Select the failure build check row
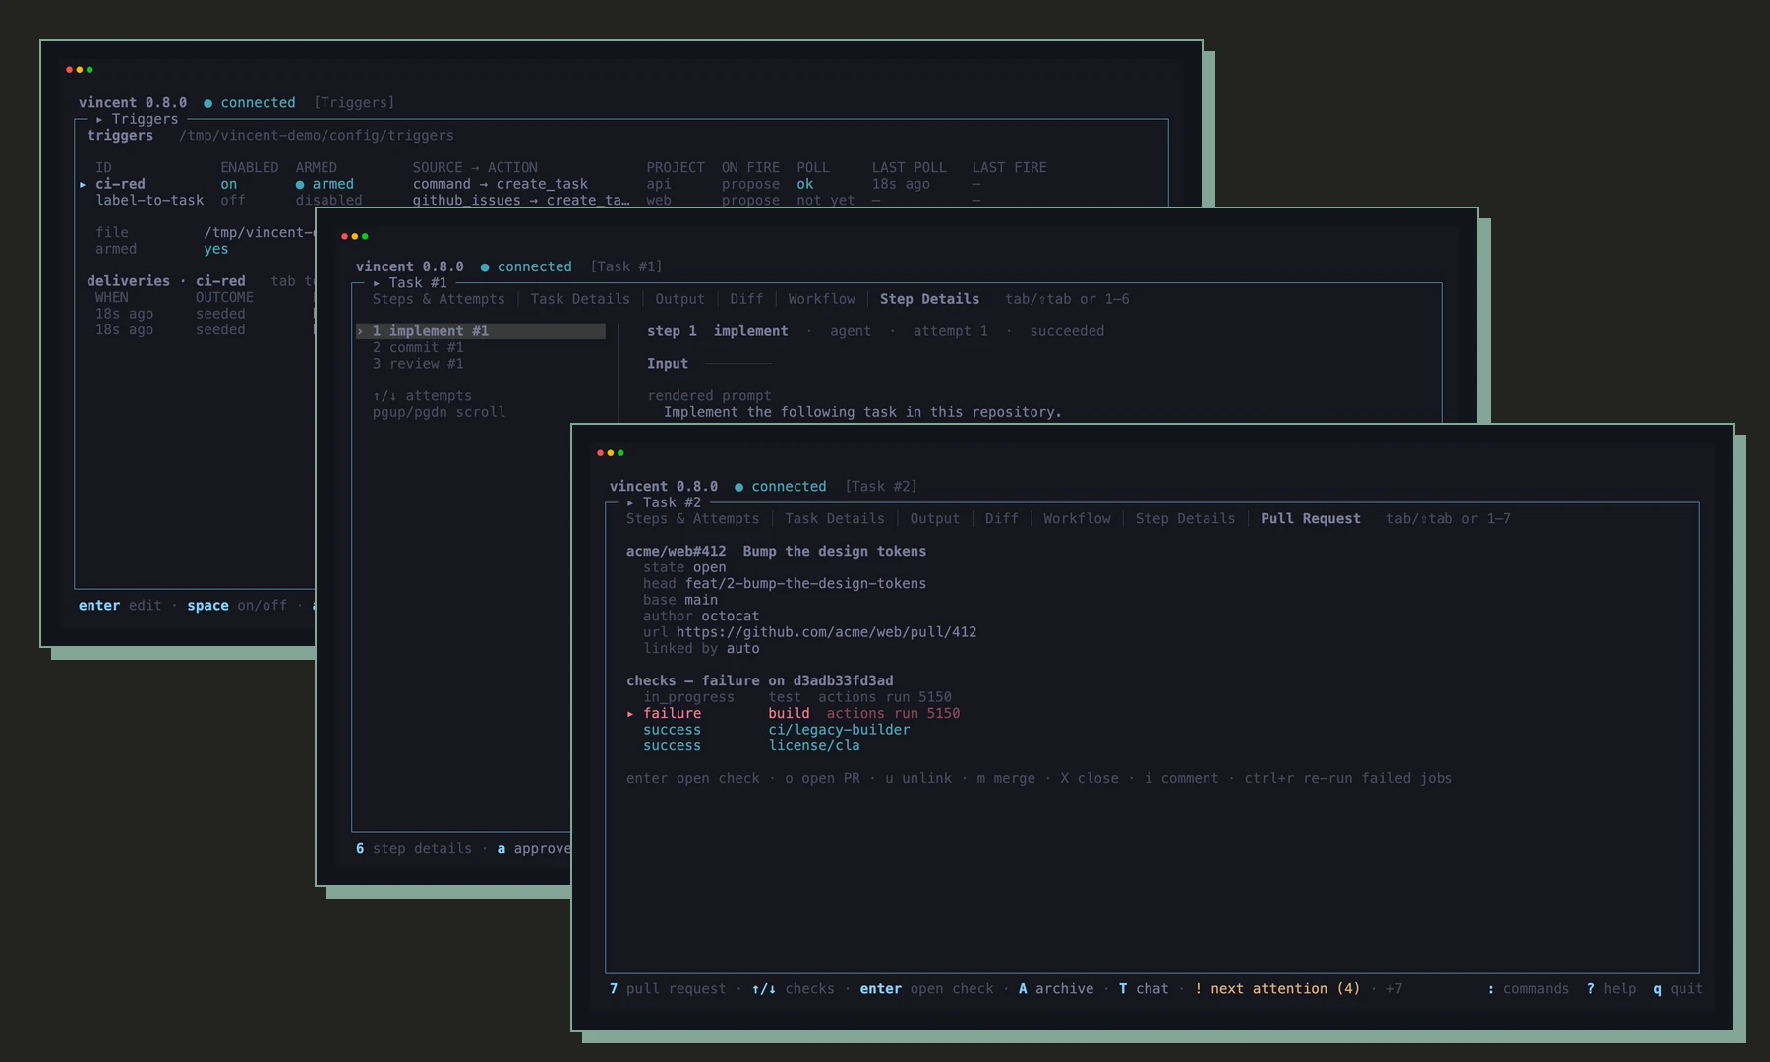The height and width of the screenshot is (1062, 1770). pos(793,713)
